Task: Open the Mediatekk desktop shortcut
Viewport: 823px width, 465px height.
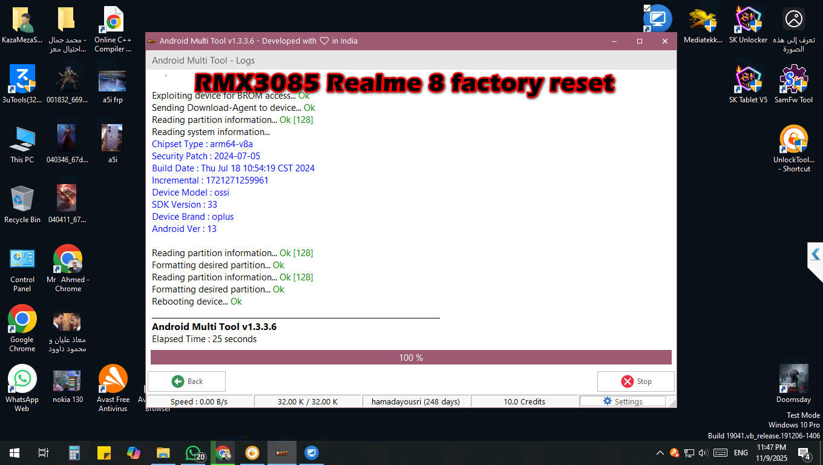Action: (703, 25)
